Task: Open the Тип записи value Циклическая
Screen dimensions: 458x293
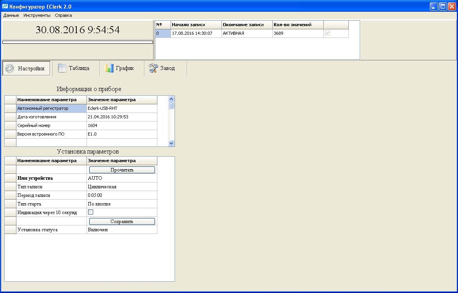Action: coord(121,187)
